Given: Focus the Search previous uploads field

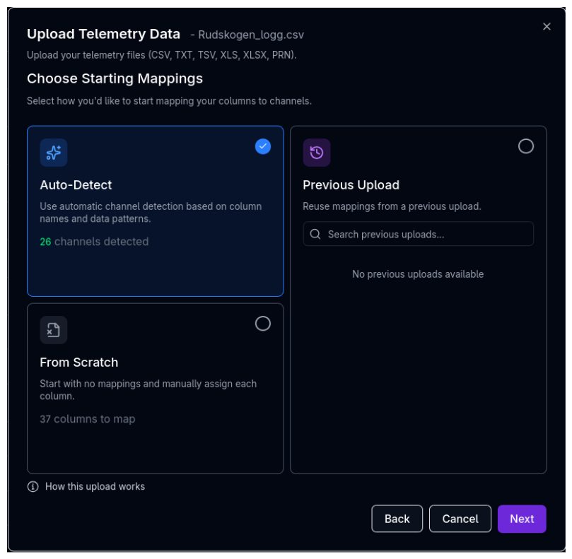Looking at the screenshot, I should (x=424, y=234).
